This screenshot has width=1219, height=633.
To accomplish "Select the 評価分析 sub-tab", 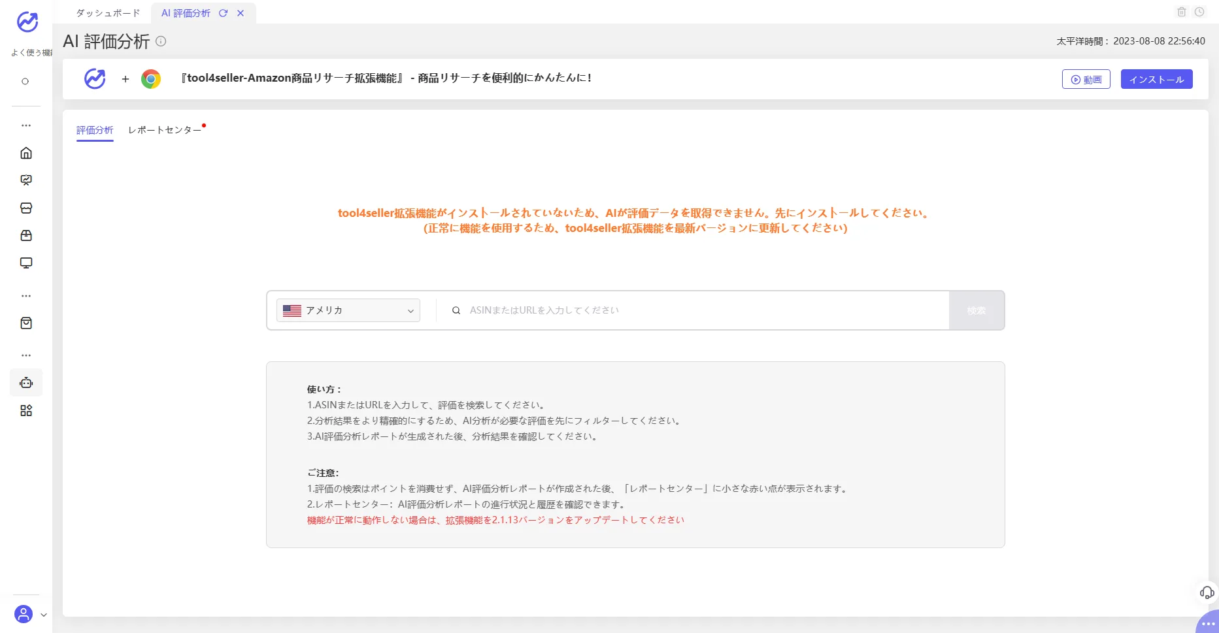I will 95,130.
